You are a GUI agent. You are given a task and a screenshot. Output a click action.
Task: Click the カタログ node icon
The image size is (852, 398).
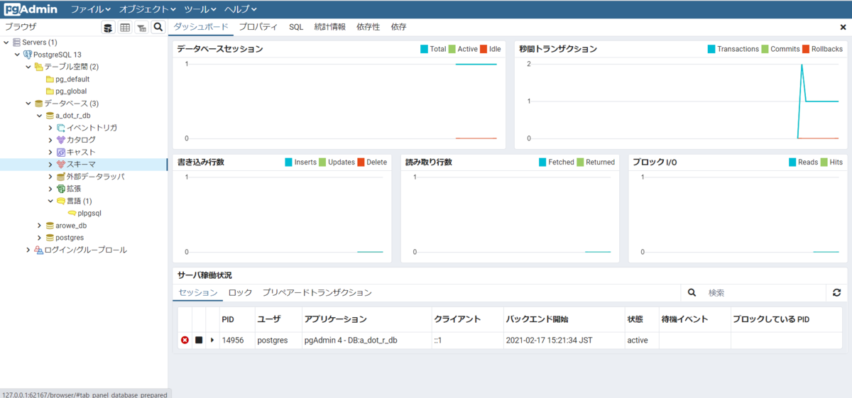(61, 140)
